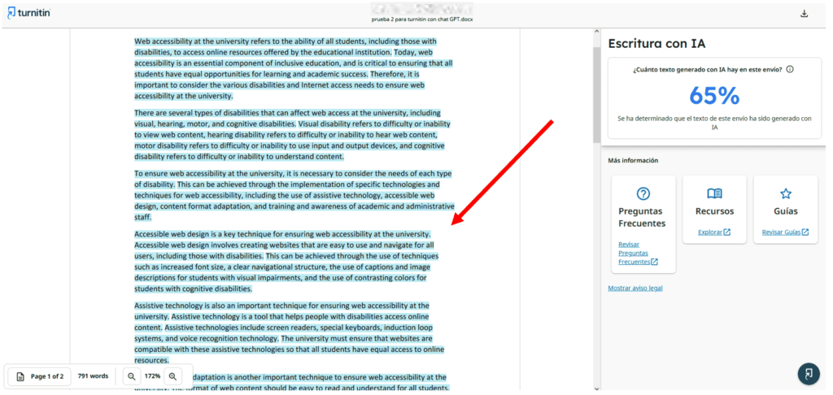Open the Revisar Guías link
Screen dimensions: 833x395
(785, 232)
